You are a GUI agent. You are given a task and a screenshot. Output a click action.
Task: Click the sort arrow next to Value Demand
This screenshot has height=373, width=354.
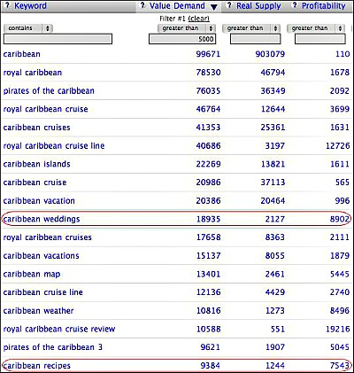pos(214,7)
